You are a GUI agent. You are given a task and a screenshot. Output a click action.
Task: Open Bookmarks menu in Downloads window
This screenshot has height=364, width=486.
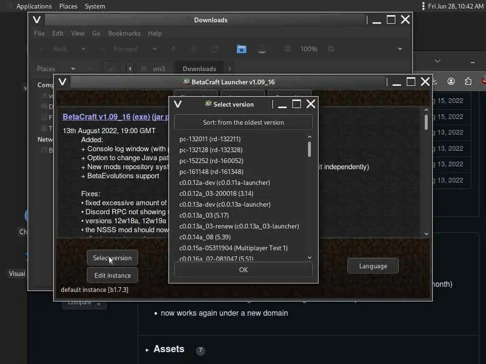click(x=124, y=33)
